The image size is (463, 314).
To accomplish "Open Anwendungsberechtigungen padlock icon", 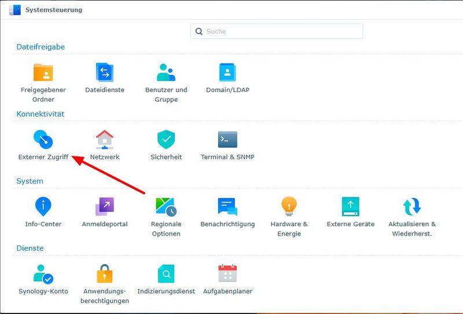I will tap(105, 274).
